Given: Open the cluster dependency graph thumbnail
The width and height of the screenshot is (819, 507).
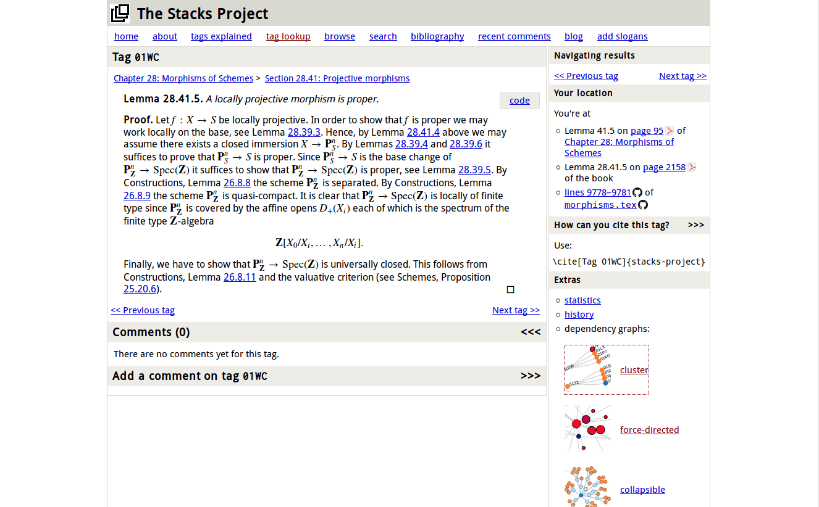Looking at the screenshot, I should pos(587,369).
